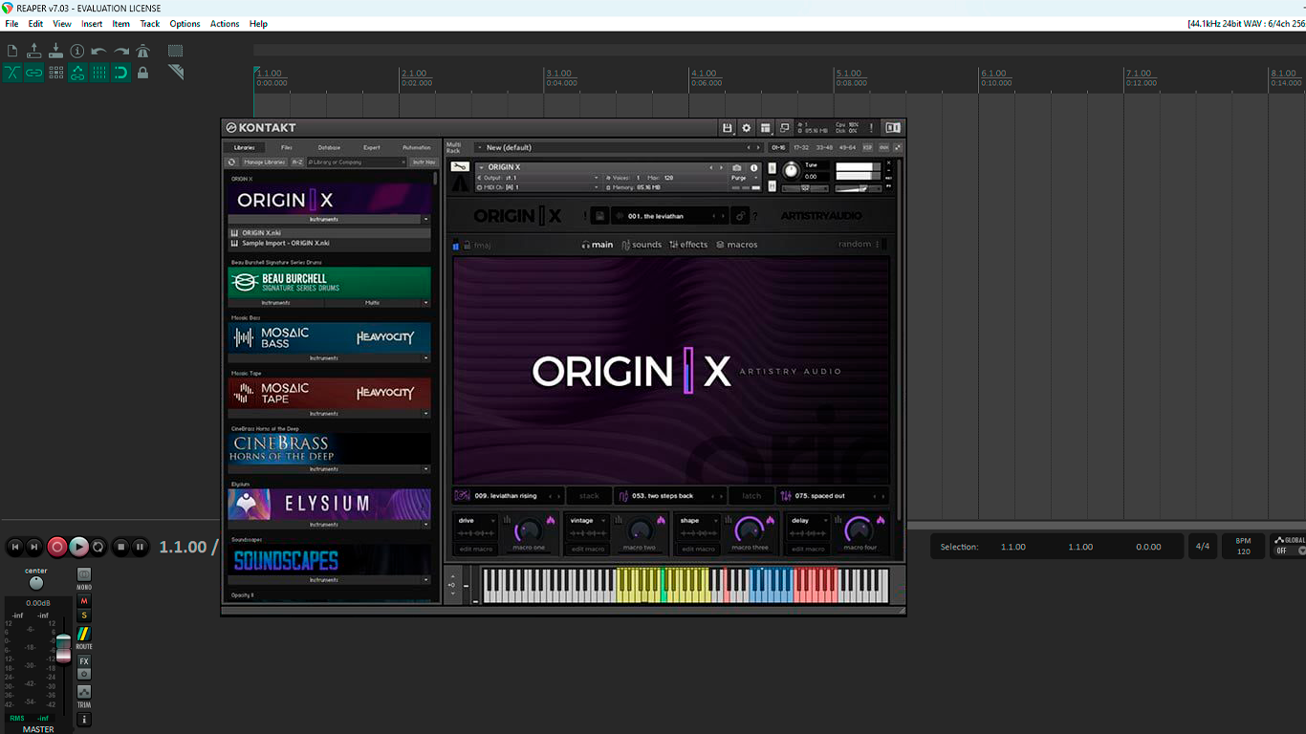1306x734 pixels.
Task: Open Kontakt workspace layout icon
Action: 766,128
